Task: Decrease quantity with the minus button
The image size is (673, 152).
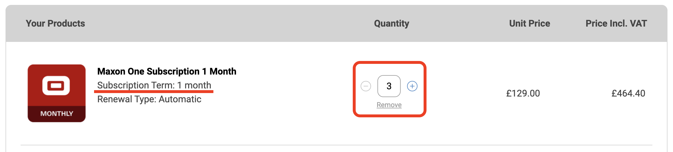Action: [x=366, y=86]
